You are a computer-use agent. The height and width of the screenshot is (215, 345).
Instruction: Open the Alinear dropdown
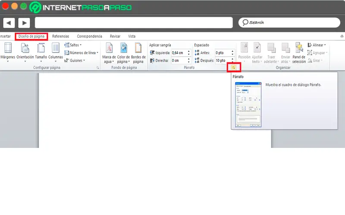point(317,45)
